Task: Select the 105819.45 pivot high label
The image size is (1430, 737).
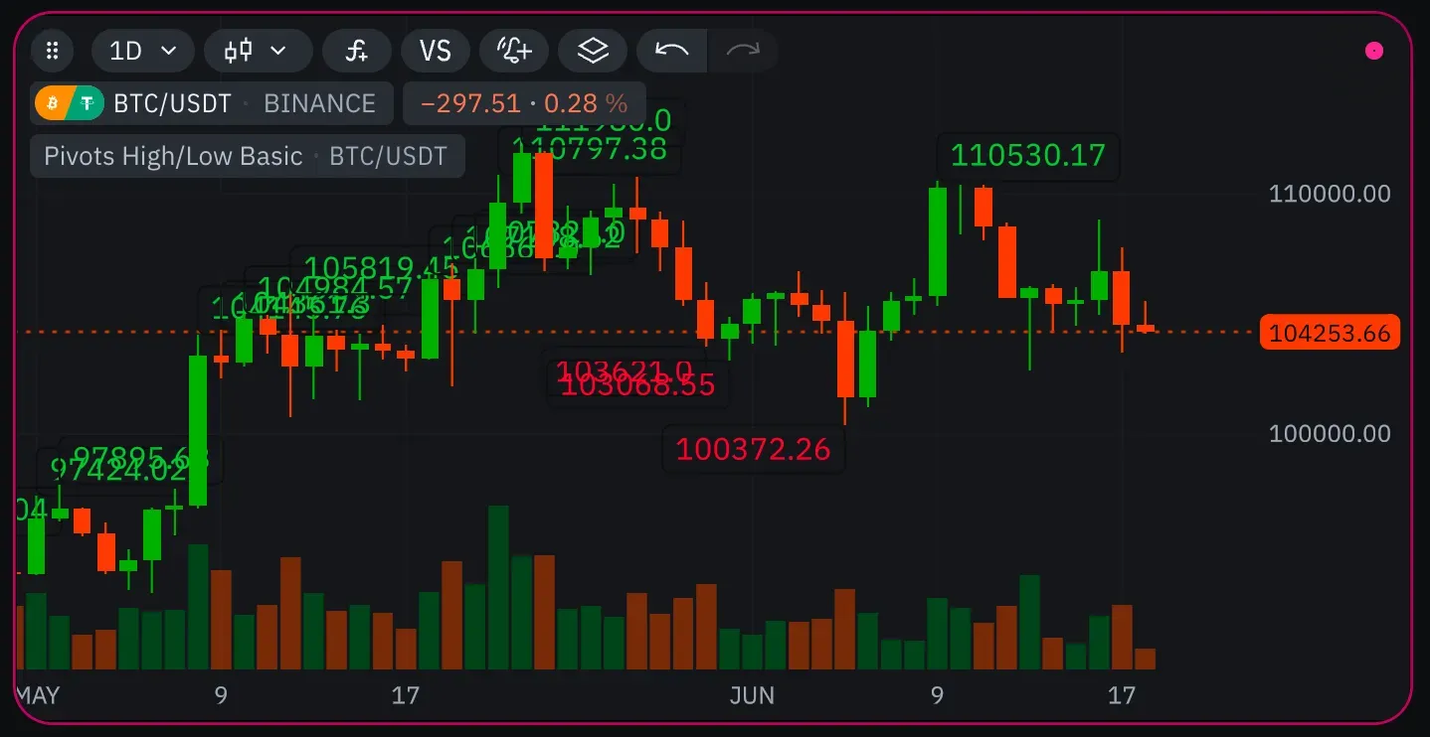Action: pyautogui.click(x=381, y=267)
